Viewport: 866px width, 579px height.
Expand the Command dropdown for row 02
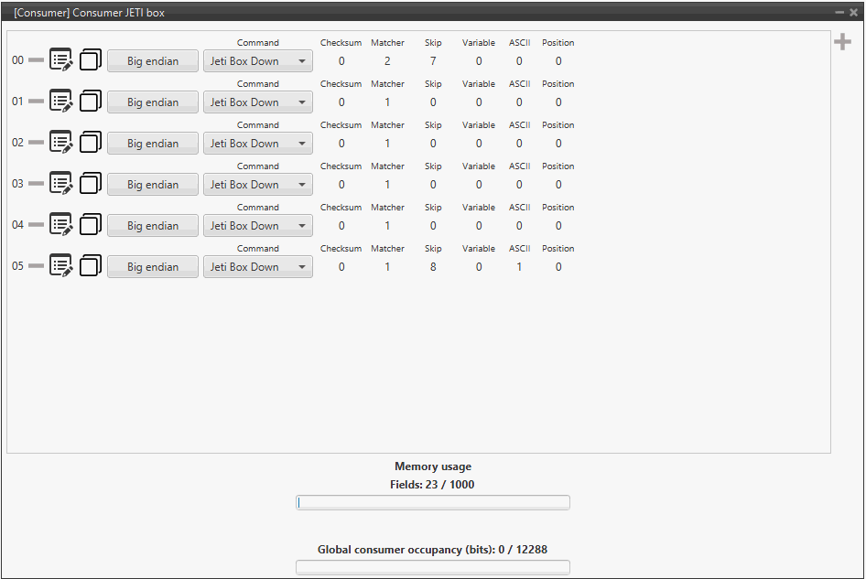(x=257, y=144)
